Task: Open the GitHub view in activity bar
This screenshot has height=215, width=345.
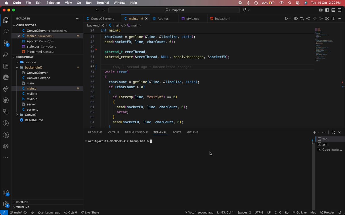Action: pos(5,100)
